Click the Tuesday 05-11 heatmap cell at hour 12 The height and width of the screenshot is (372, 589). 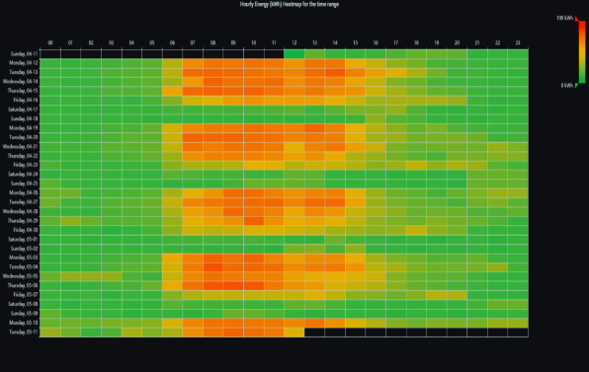point(294,333)
